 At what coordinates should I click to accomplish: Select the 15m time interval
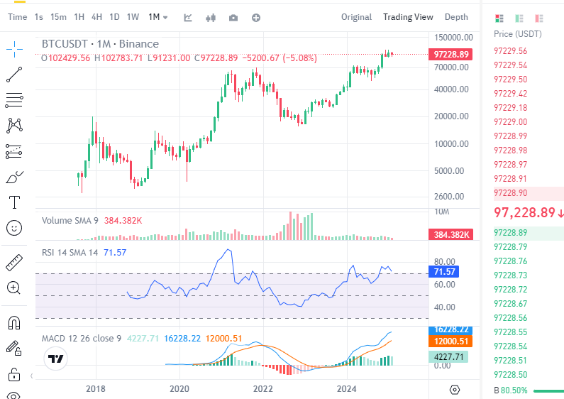[x=58, y=17]
